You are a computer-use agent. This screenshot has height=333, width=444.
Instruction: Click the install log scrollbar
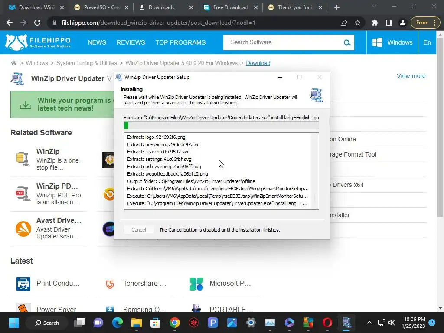314,171
